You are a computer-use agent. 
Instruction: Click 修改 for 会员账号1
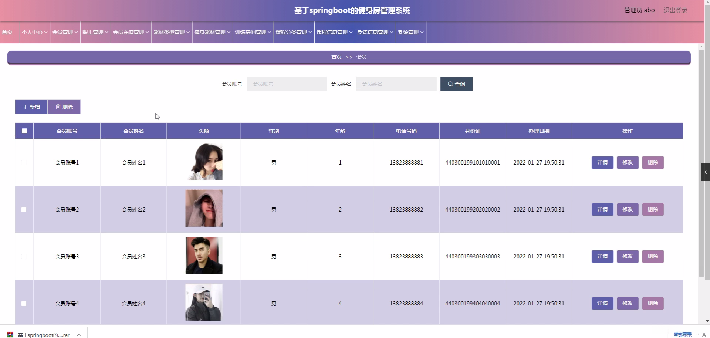point(628,162)
